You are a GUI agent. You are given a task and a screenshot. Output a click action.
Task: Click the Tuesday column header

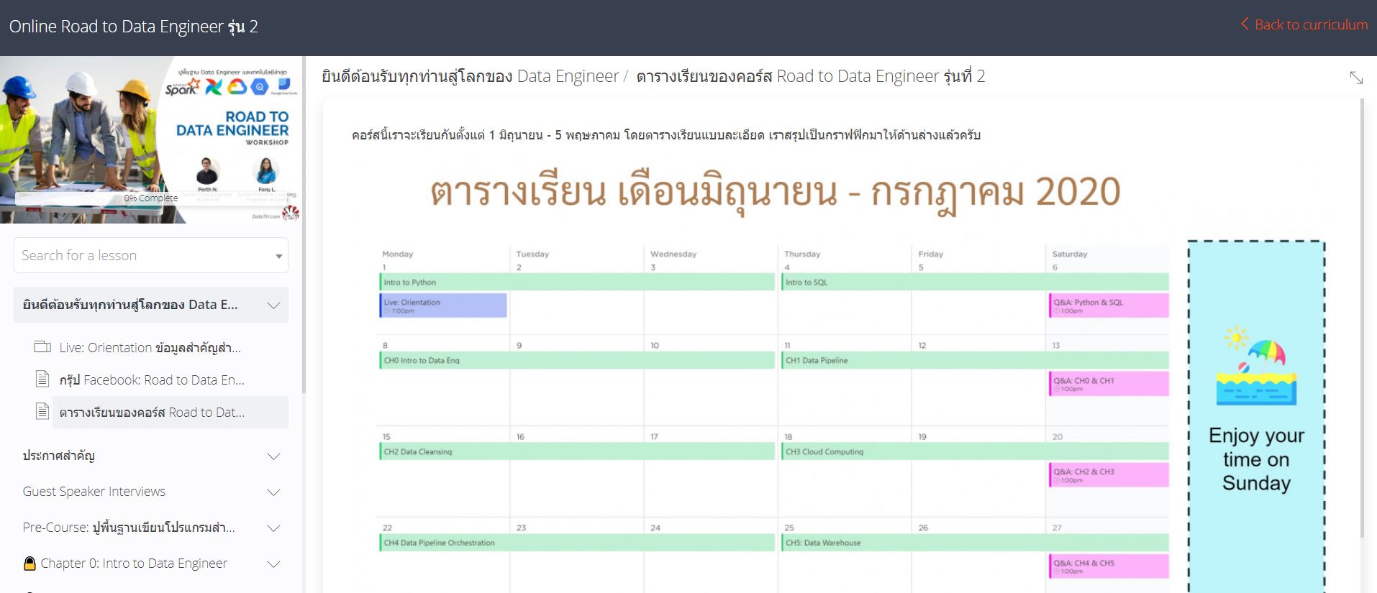(x=532, y=254)
